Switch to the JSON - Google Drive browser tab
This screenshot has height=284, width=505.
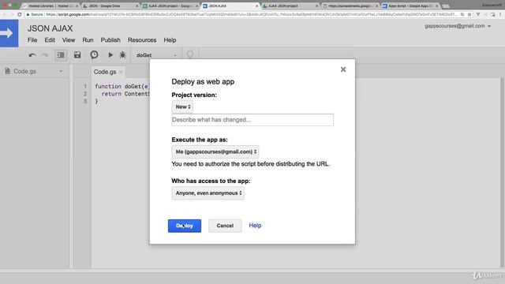point(110,6)
